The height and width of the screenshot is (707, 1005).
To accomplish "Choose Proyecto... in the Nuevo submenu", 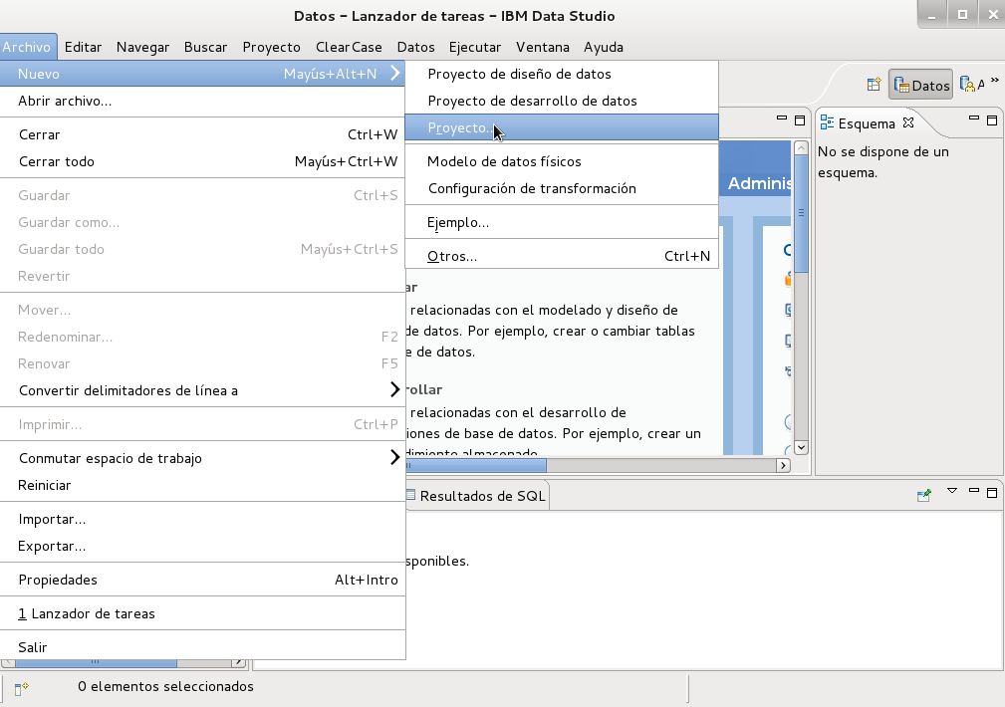I will [562, 127].
